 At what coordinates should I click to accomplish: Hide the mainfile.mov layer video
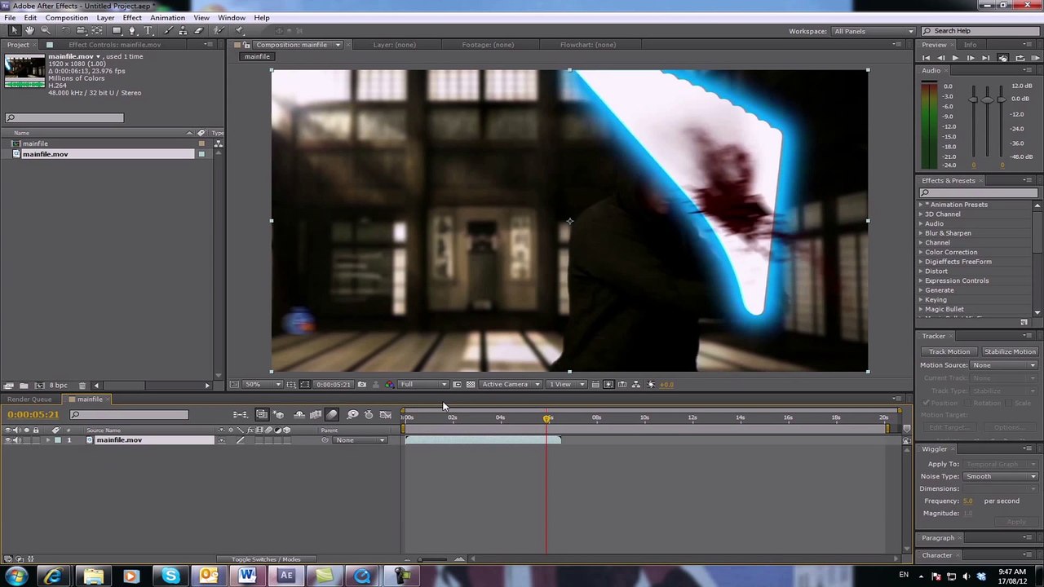click(7, 440)
